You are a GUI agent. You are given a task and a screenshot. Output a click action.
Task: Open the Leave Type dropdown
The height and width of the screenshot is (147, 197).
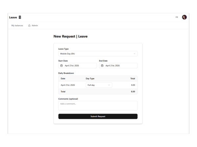(x=98, y=54)
